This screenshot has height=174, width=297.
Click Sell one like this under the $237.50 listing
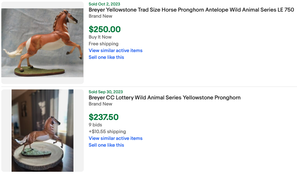point(106,145)
